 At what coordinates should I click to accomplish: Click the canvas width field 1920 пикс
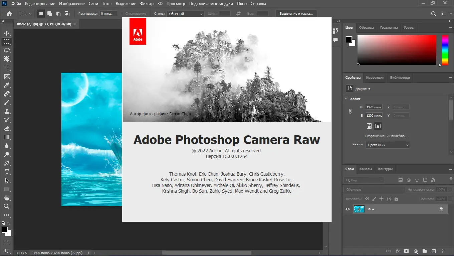[x=374, y=107]
